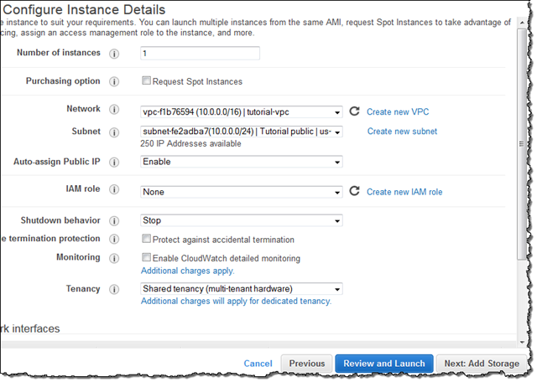Enable Request Spot Instances checkbox

coord(146,80)
